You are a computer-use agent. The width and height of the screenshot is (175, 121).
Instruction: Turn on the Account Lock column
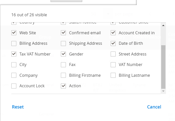14,86
